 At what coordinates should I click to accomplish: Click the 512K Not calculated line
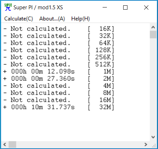pos(59,65)
